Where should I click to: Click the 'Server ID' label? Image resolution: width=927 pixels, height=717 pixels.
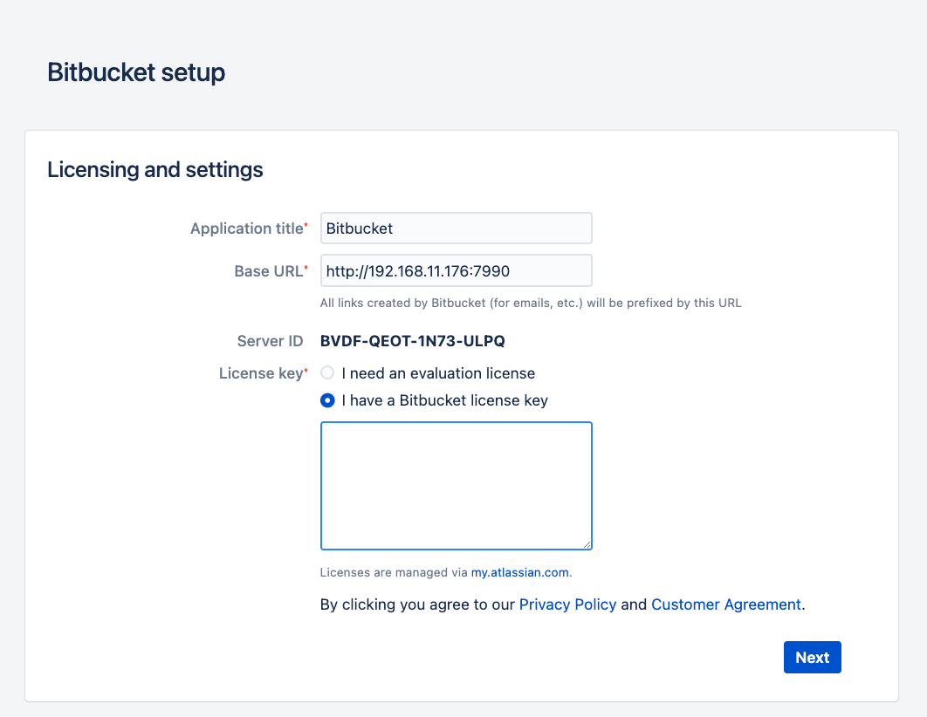(x=271, y=341)
